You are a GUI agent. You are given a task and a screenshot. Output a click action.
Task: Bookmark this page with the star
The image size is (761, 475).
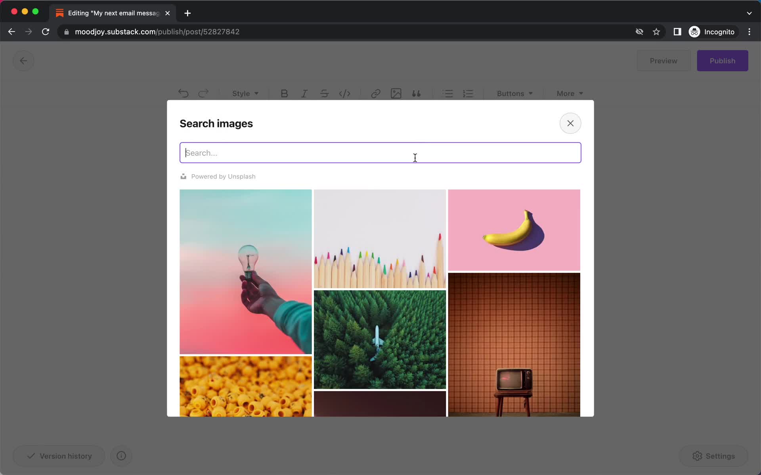tap(656, 32)
